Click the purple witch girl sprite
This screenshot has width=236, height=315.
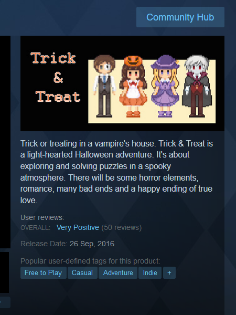click(165, 86)
